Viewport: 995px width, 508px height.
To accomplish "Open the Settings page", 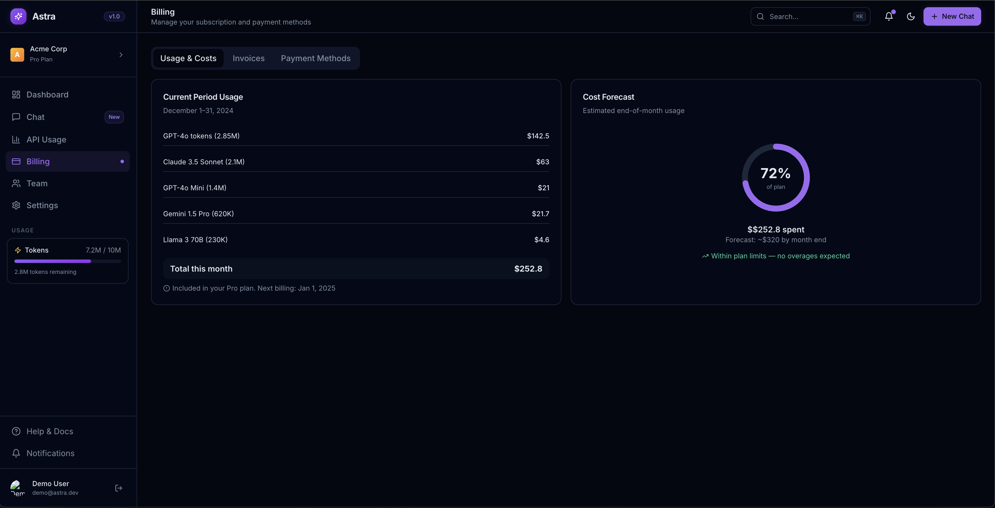I will pyautogui.click(x=42, y=205).
